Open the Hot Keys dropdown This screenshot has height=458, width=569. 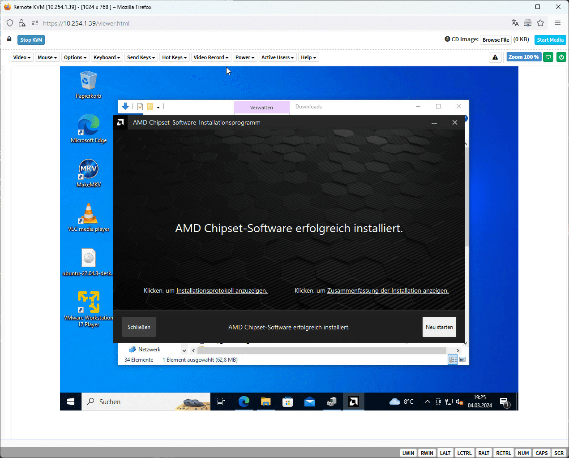[175, 57]
